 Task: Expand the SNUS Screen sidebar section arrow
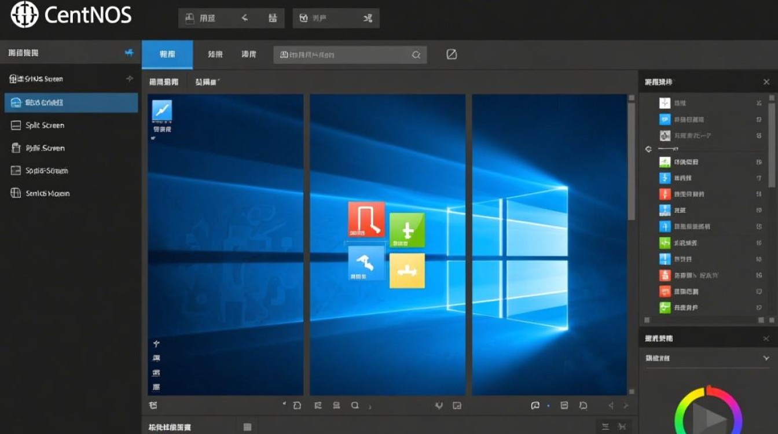click(x=130, y=79)
